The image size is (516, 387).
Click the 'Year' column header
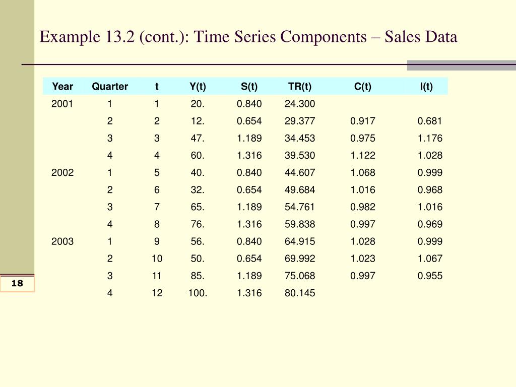click(62, 87)
